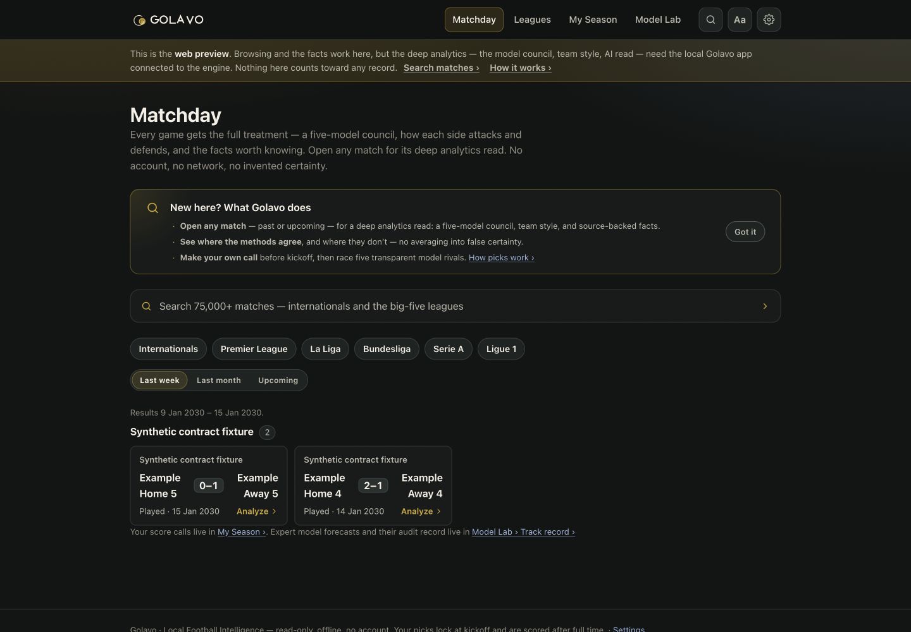Filter by Premier League chip
The height and width of the screenshot is (632, 911).
[254, 349]
